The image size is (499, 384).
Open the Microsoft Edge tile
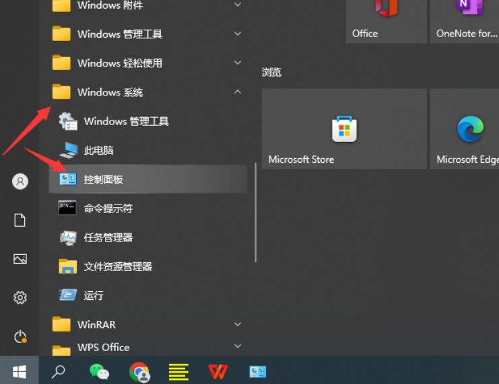click(465, 128)
